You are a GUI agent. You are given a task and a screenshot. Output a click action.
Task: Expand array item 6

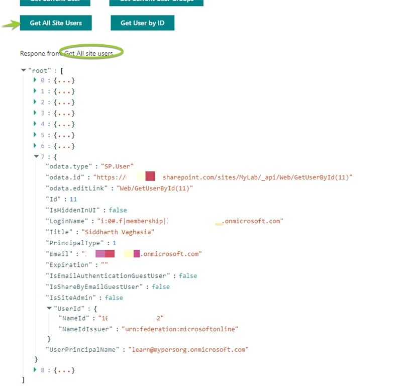point(35,145)
